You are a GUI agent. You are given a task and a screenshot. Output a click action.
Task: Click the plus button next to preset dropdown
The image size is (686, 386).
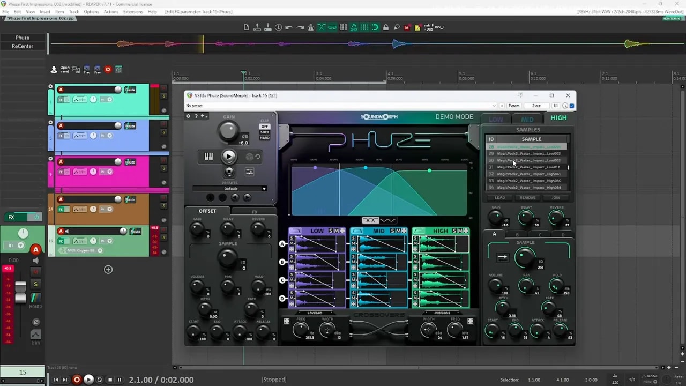tap(502, 106)
